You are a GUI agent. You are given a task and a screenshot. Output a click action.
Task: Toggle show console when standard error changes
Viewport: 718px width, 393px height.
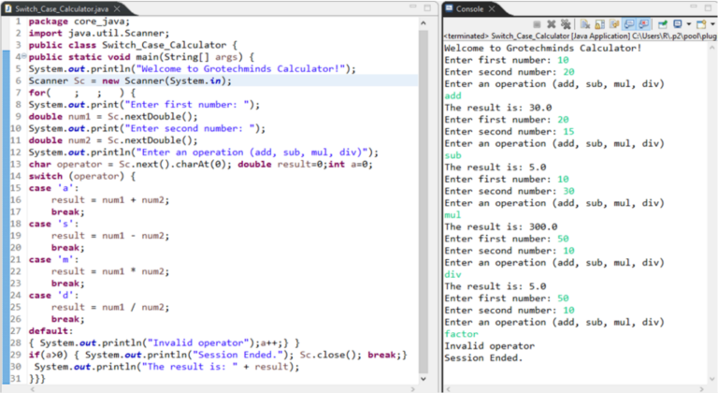(643, 24)
